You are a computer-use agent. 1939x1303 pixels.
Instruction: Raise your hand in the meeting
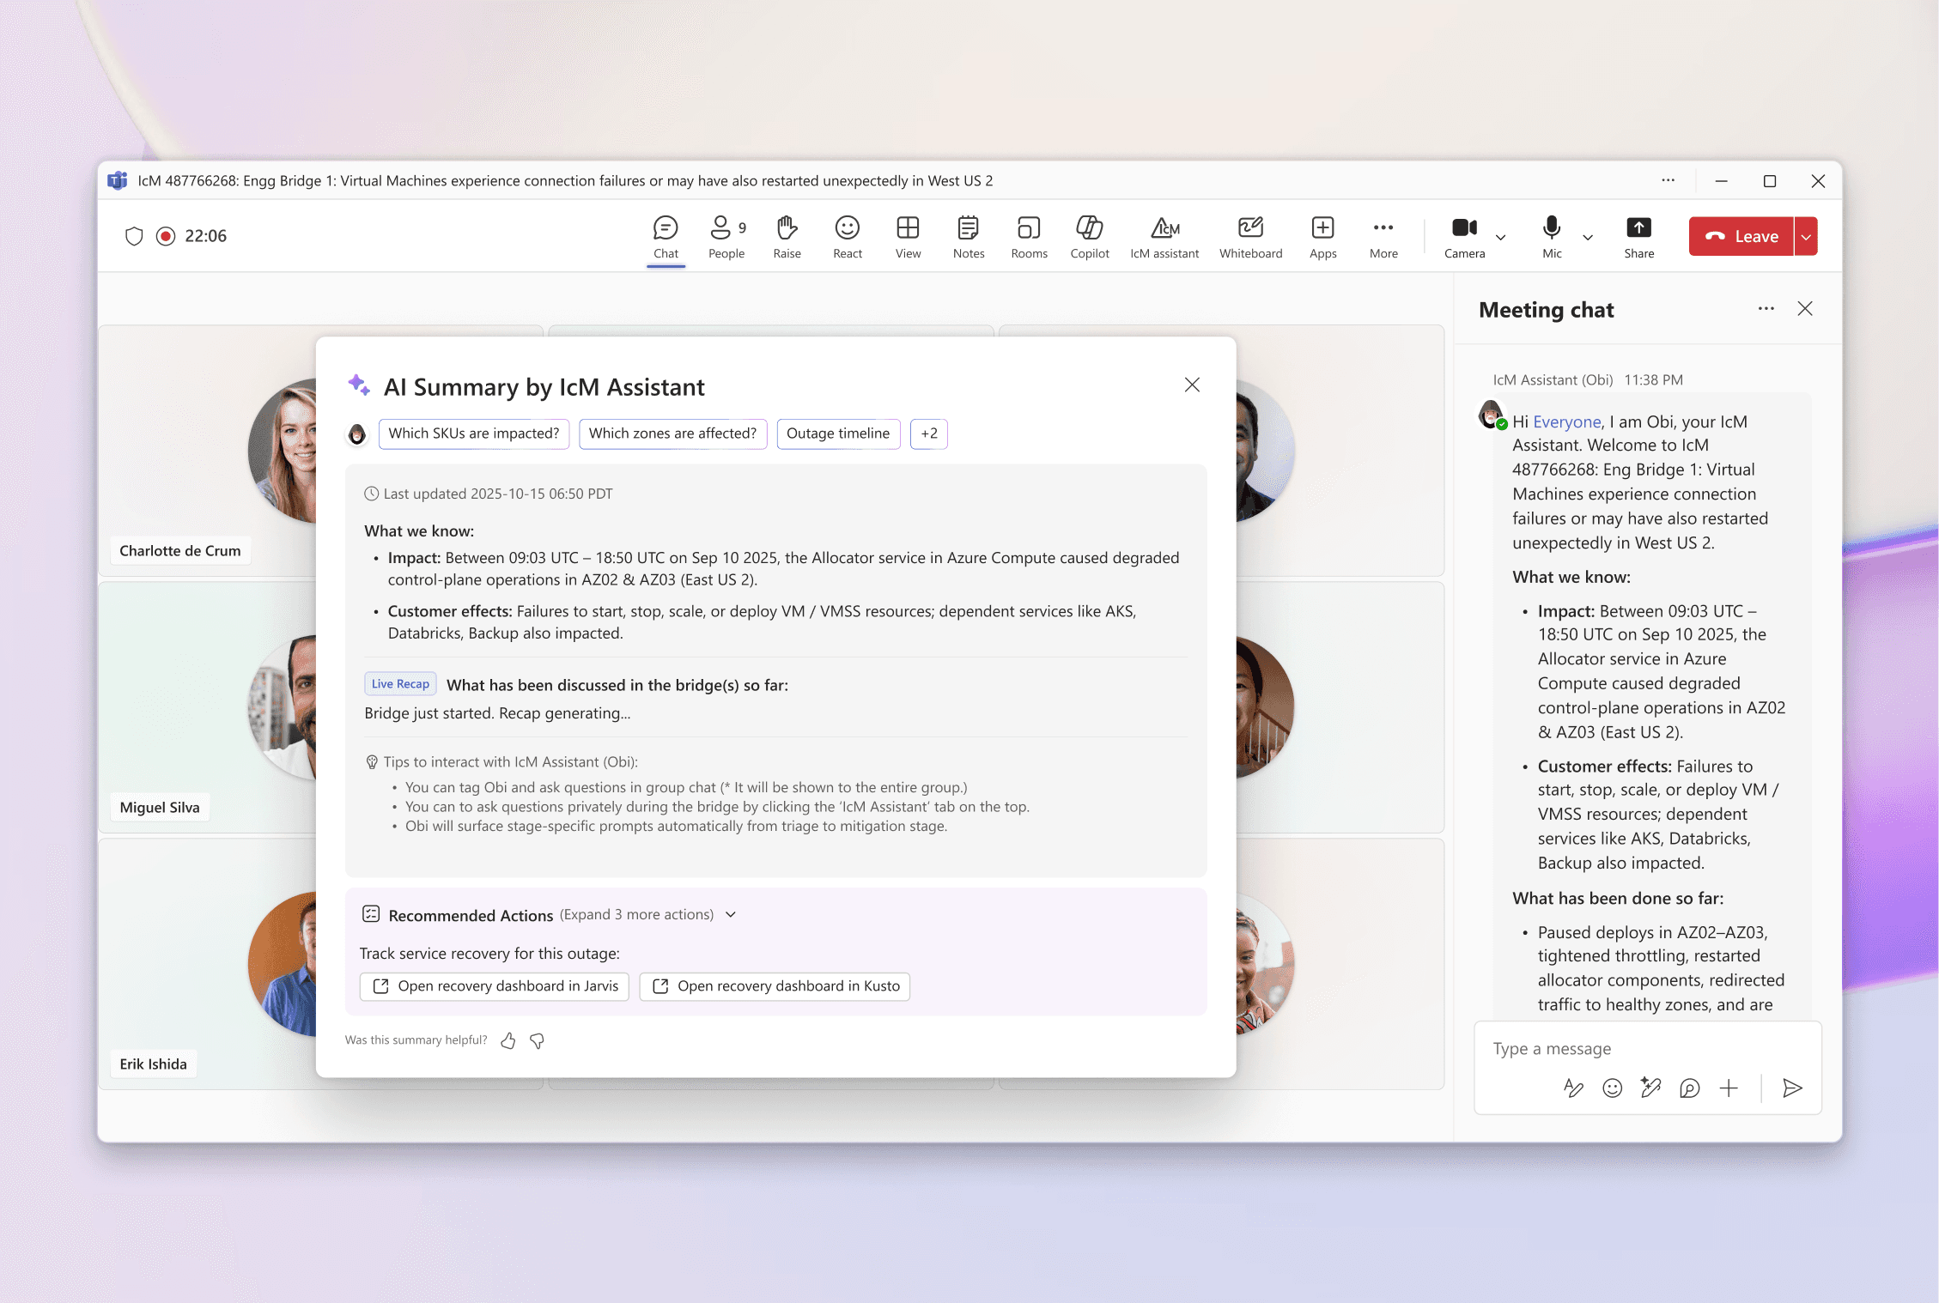787,236
